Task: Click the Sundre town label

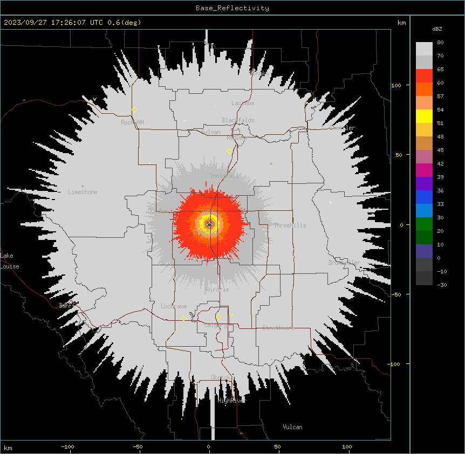Action: 158,211
